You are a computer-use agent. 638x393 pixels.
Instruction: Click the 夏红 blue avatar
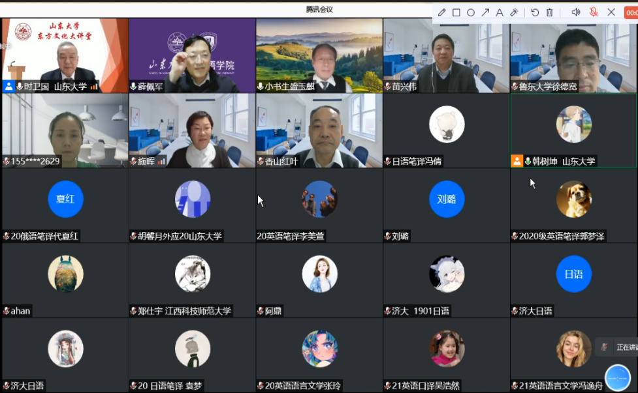[x=65, y=199]
